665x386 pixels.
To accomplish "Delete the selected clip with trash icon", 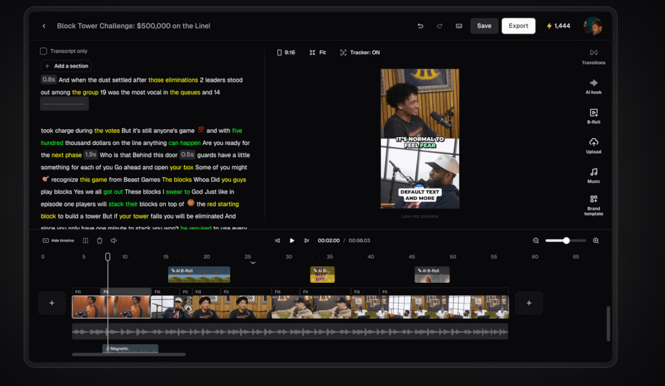I will pyautogui.click(x=100, y=240).
